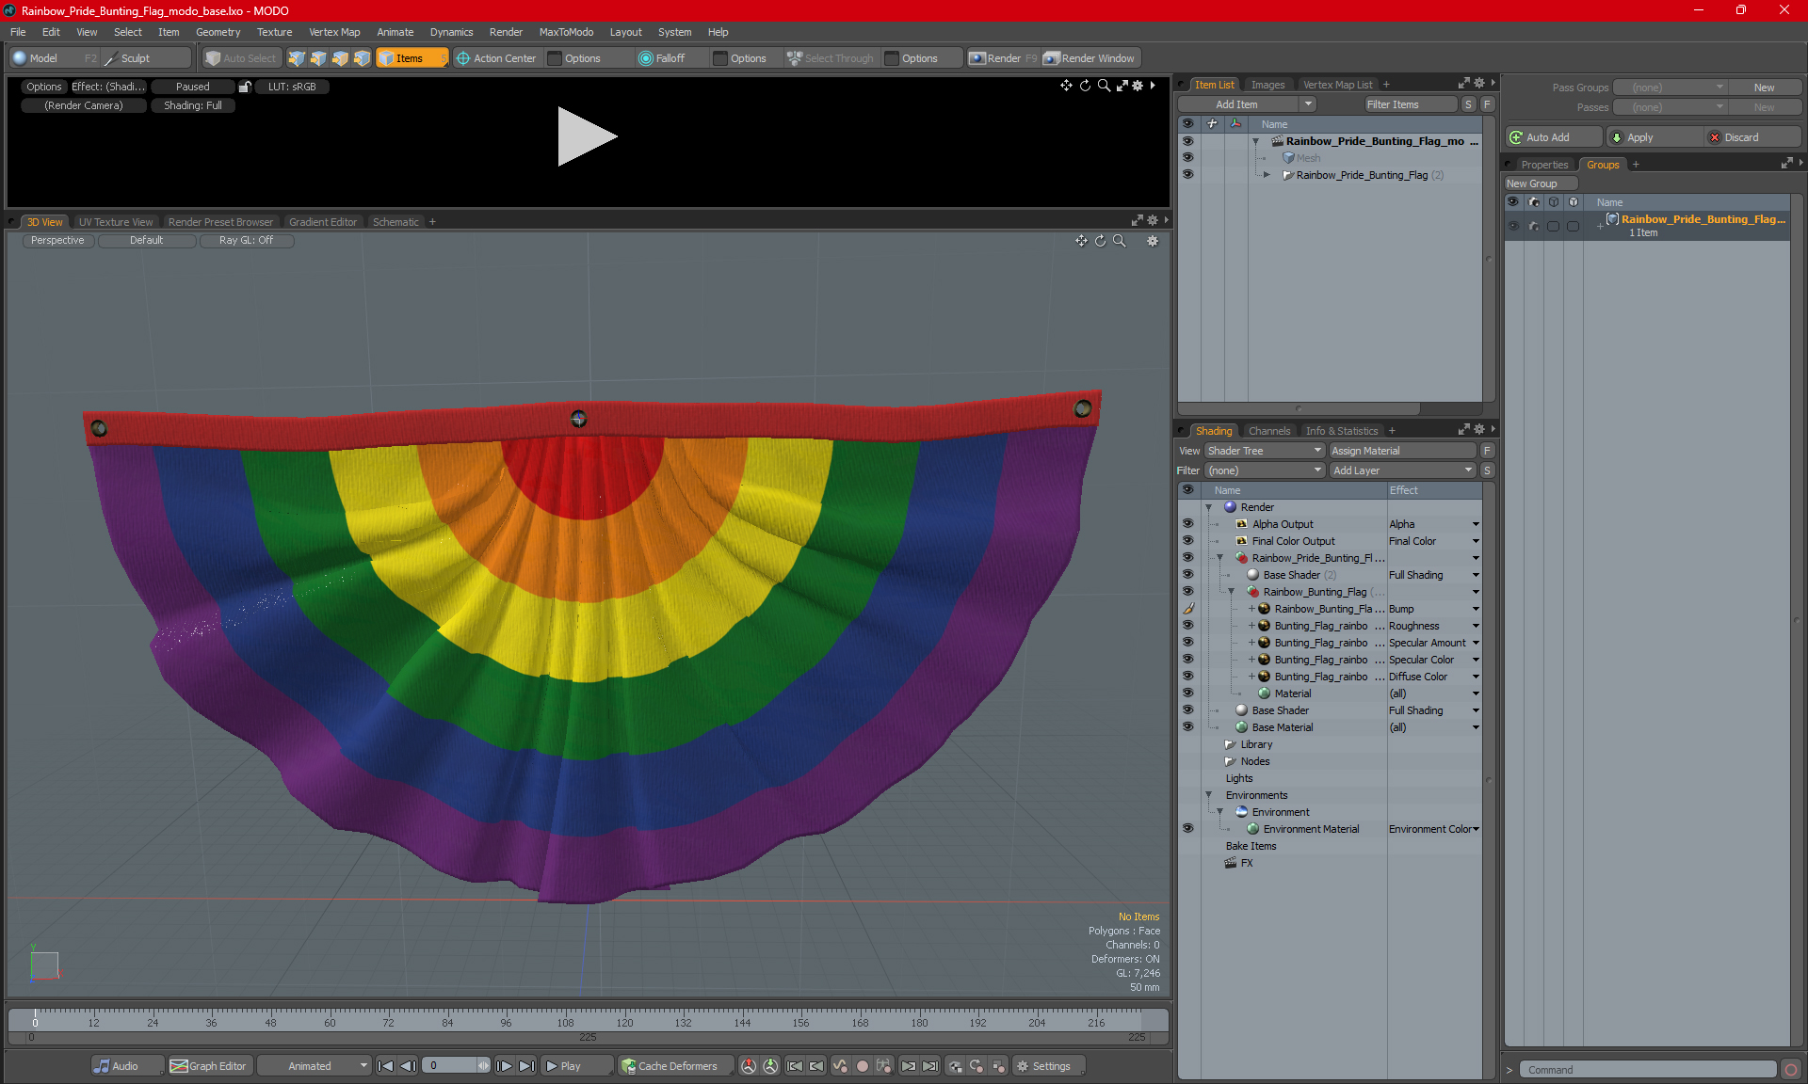Click the Action Center tool icon
The image size is (1808, 1084).
coord(463,58)
